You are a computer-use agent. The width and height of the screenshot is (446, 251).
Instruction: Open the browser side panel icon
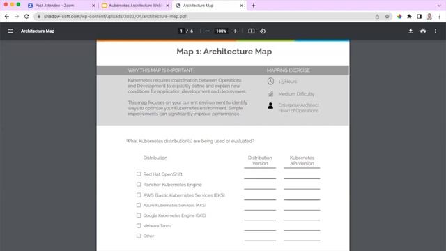[419, 17]
